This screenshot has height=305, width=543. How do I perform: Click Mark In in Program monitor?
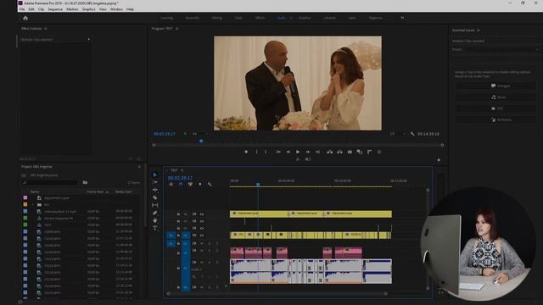click(256, 152)
